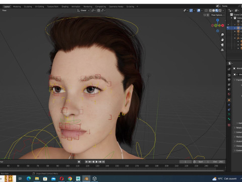Viewport: 242px width, 182px height.
Task: Click the pan view hand icon
Action: point(222,40)
